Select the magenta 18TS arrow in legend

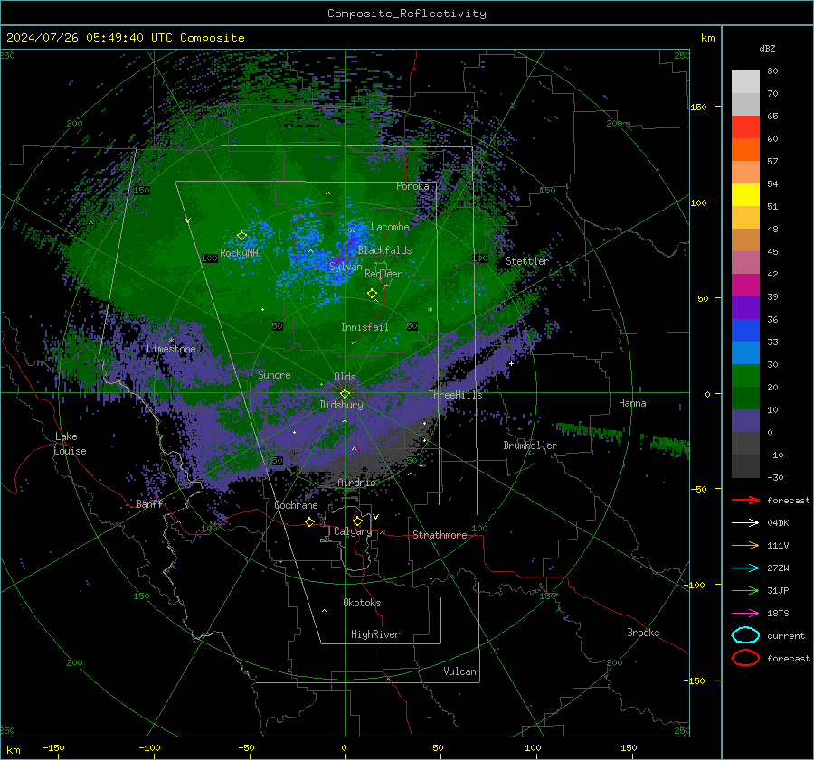click(745, 613)
